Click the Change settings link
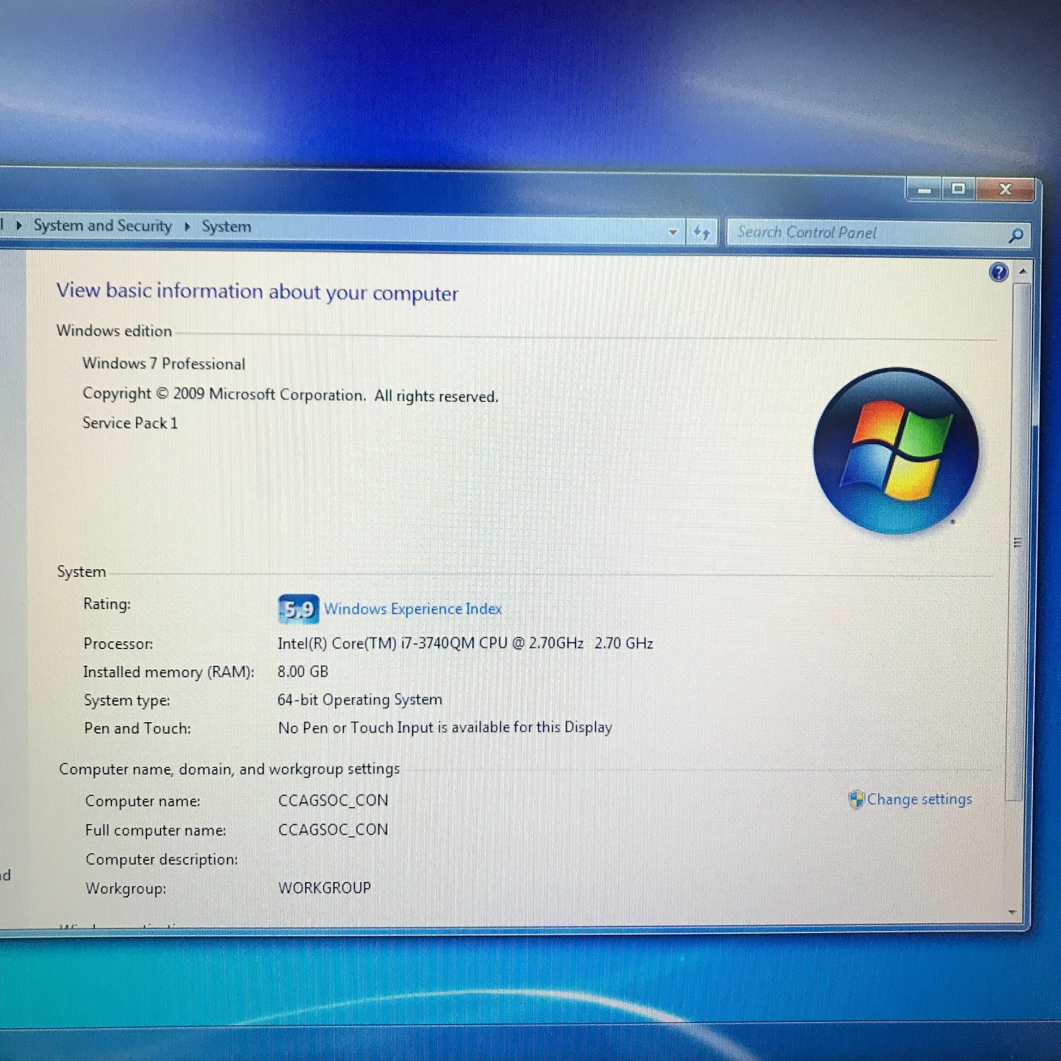Viewport: 1061px width, 1061px height. pos(920,799)
